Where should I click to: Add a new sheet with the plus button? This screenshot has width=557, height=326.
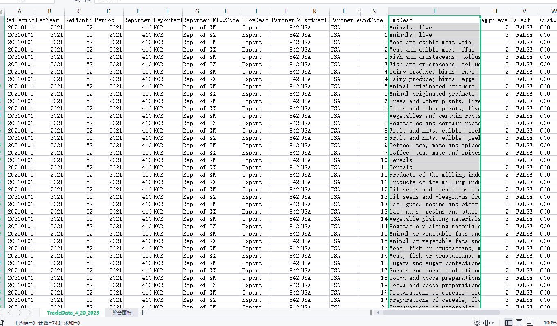(142, 313)
